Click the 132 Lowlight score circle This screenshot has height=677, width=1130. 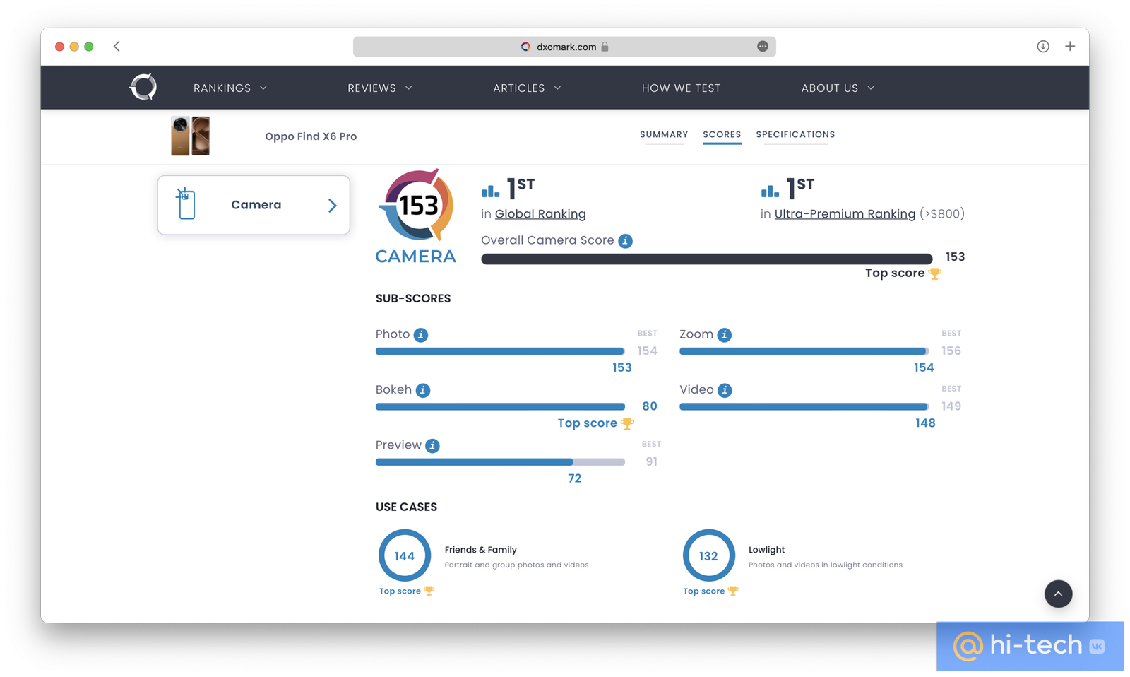point(708,556)
